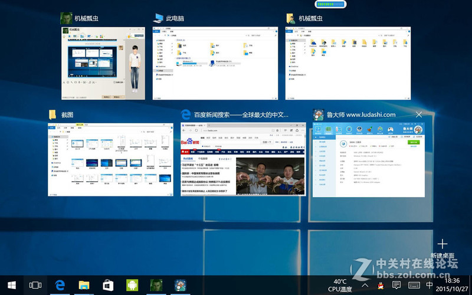This screenshot has width=472, height=295.
Task: Open the Windows Start menu
Action: coord(12,285)
